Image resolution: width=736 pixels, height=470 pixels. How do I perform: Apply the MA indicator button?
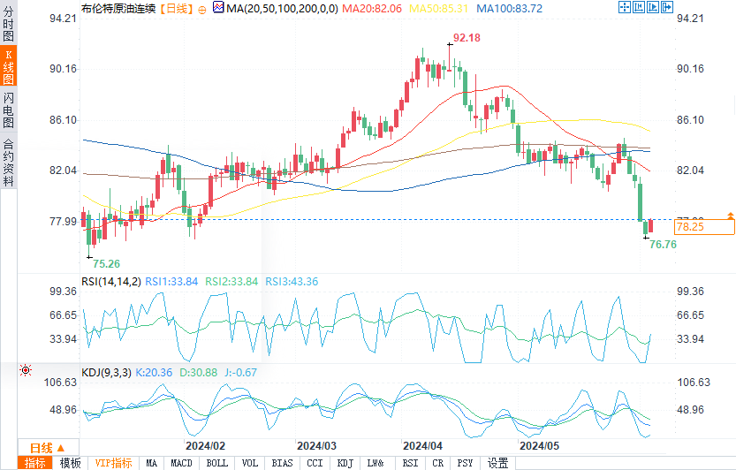click(152, 463)
